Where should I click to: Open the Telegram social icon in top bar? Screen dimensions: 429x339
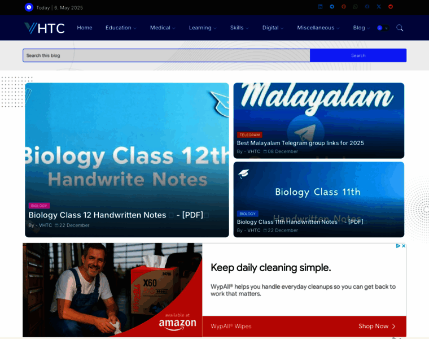point(332,7)
